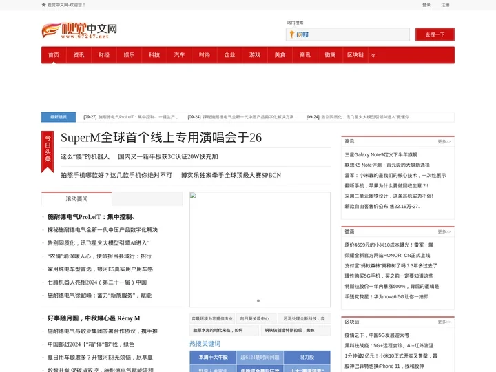Screen dimensions: 496x372
Task: Open article "农情"消保暖人心 in the list
Action: (x=99, y=256)
